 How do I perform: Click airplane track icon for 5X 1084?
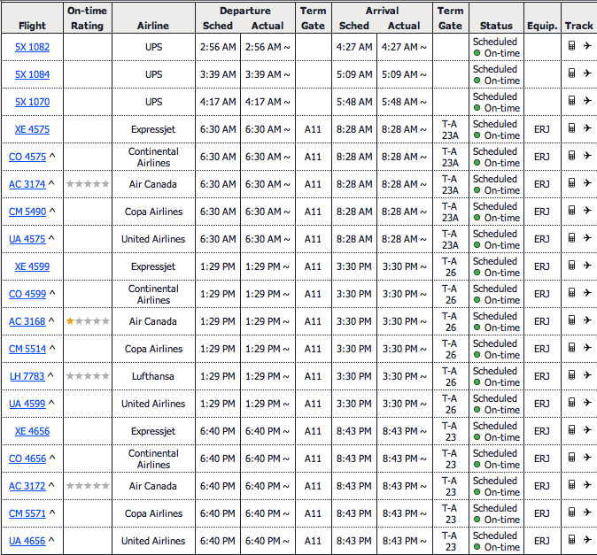(x=587, y=73)
